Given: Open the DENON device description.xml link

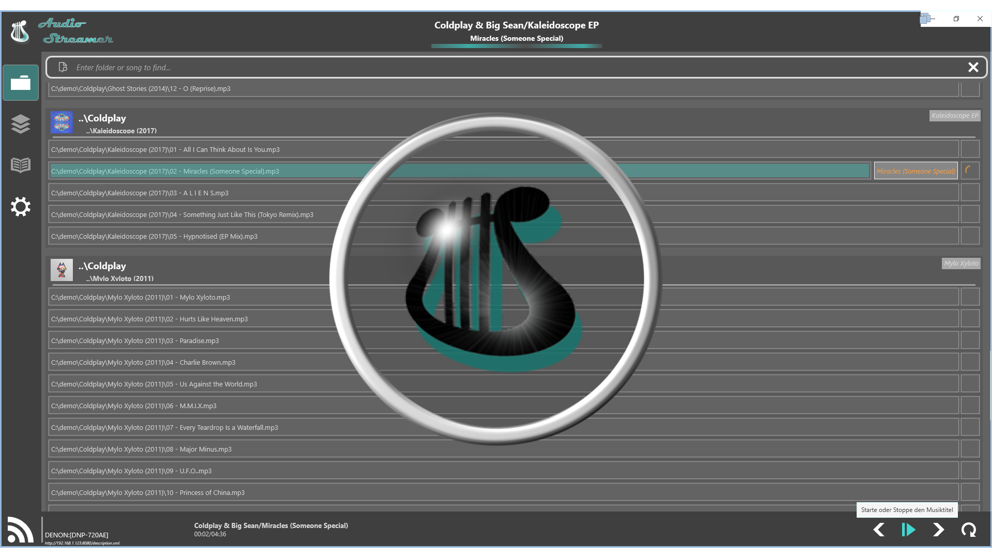Looking at the screenshot, I should [82, 544].
